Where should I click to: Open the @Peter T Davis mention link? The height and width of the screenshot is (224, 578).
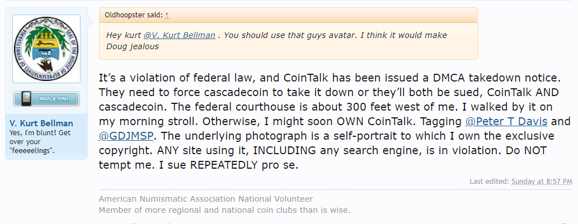coord(506,121)
